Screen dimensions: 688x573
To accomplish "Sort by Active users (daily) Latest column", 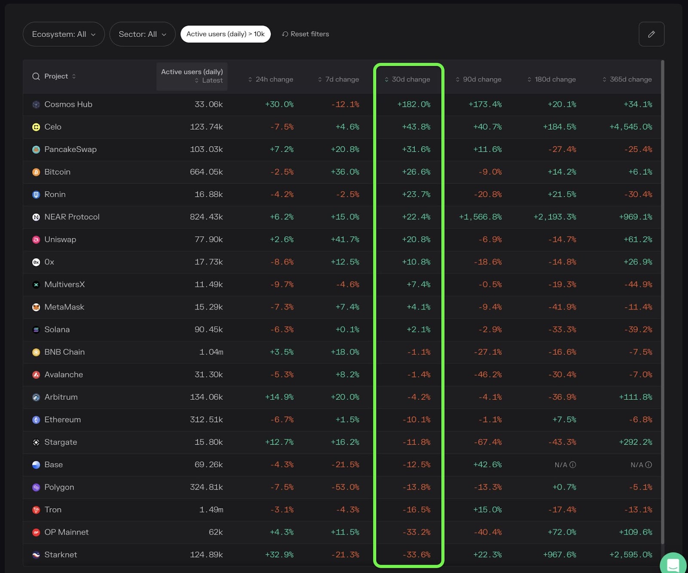I will [x=192, y=76].
